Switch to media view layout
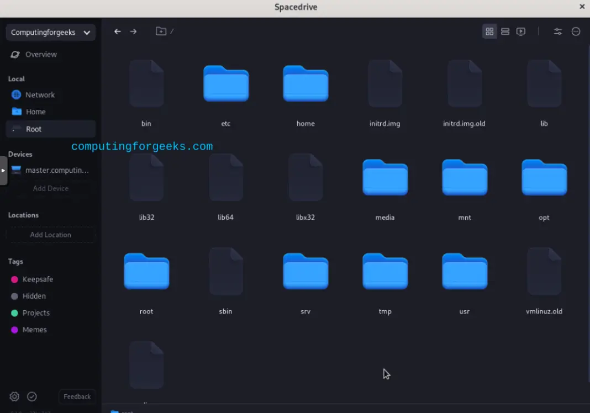This screenshot has height=413, width=590. (520, 31)
